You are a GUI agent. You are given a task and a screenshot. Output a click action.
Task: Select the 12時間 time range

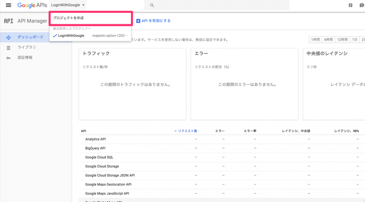pyautogui.click(x=342, y=40)
